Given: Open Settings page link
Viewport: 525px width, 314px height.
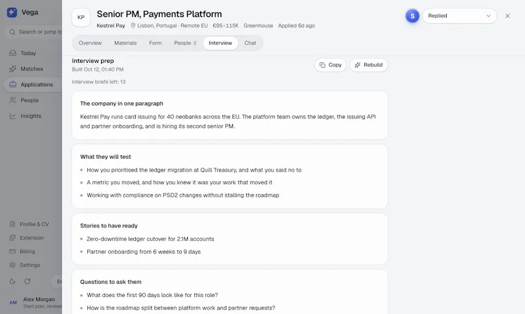Looking at the screenshot, I should pyautogui.click(x=30, y=265).
